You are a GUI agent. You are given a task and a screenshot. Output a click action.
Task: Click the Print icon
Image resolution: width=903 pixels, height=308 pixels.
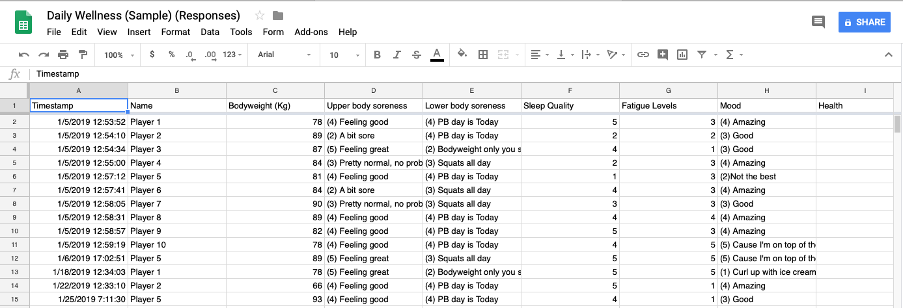pyautogui.click(x=63, y=55)
